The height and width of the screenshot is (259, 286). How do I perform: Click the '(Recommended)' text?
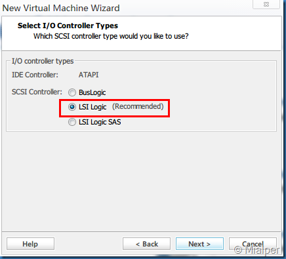coord(138,106)
